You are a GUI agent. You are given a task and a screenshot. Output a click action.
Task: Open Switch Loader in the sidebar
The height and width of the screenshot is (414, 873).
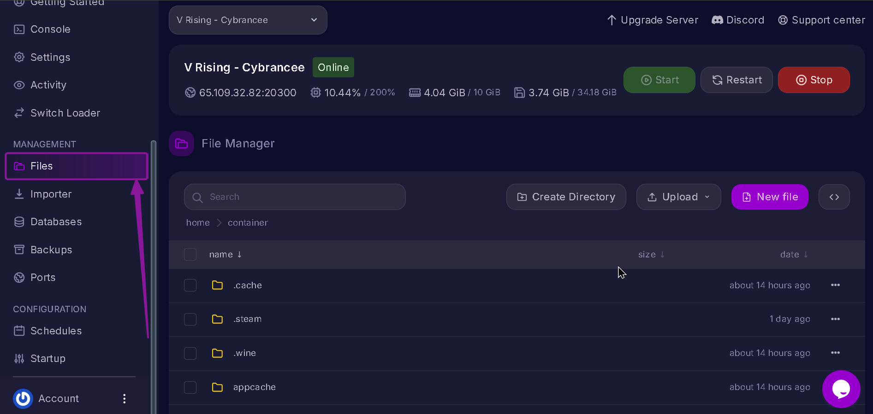pos(65,113)
